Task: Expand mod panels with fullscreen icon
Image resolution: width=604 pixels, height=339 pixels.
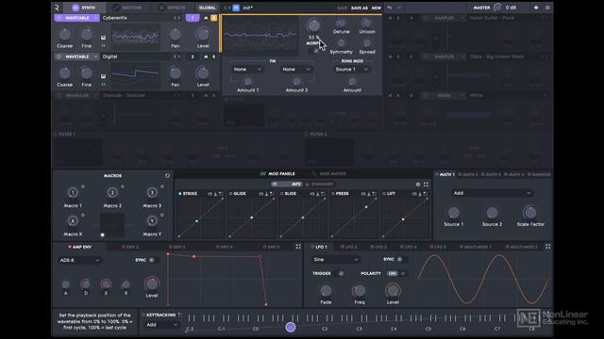Action: (426, 185)
